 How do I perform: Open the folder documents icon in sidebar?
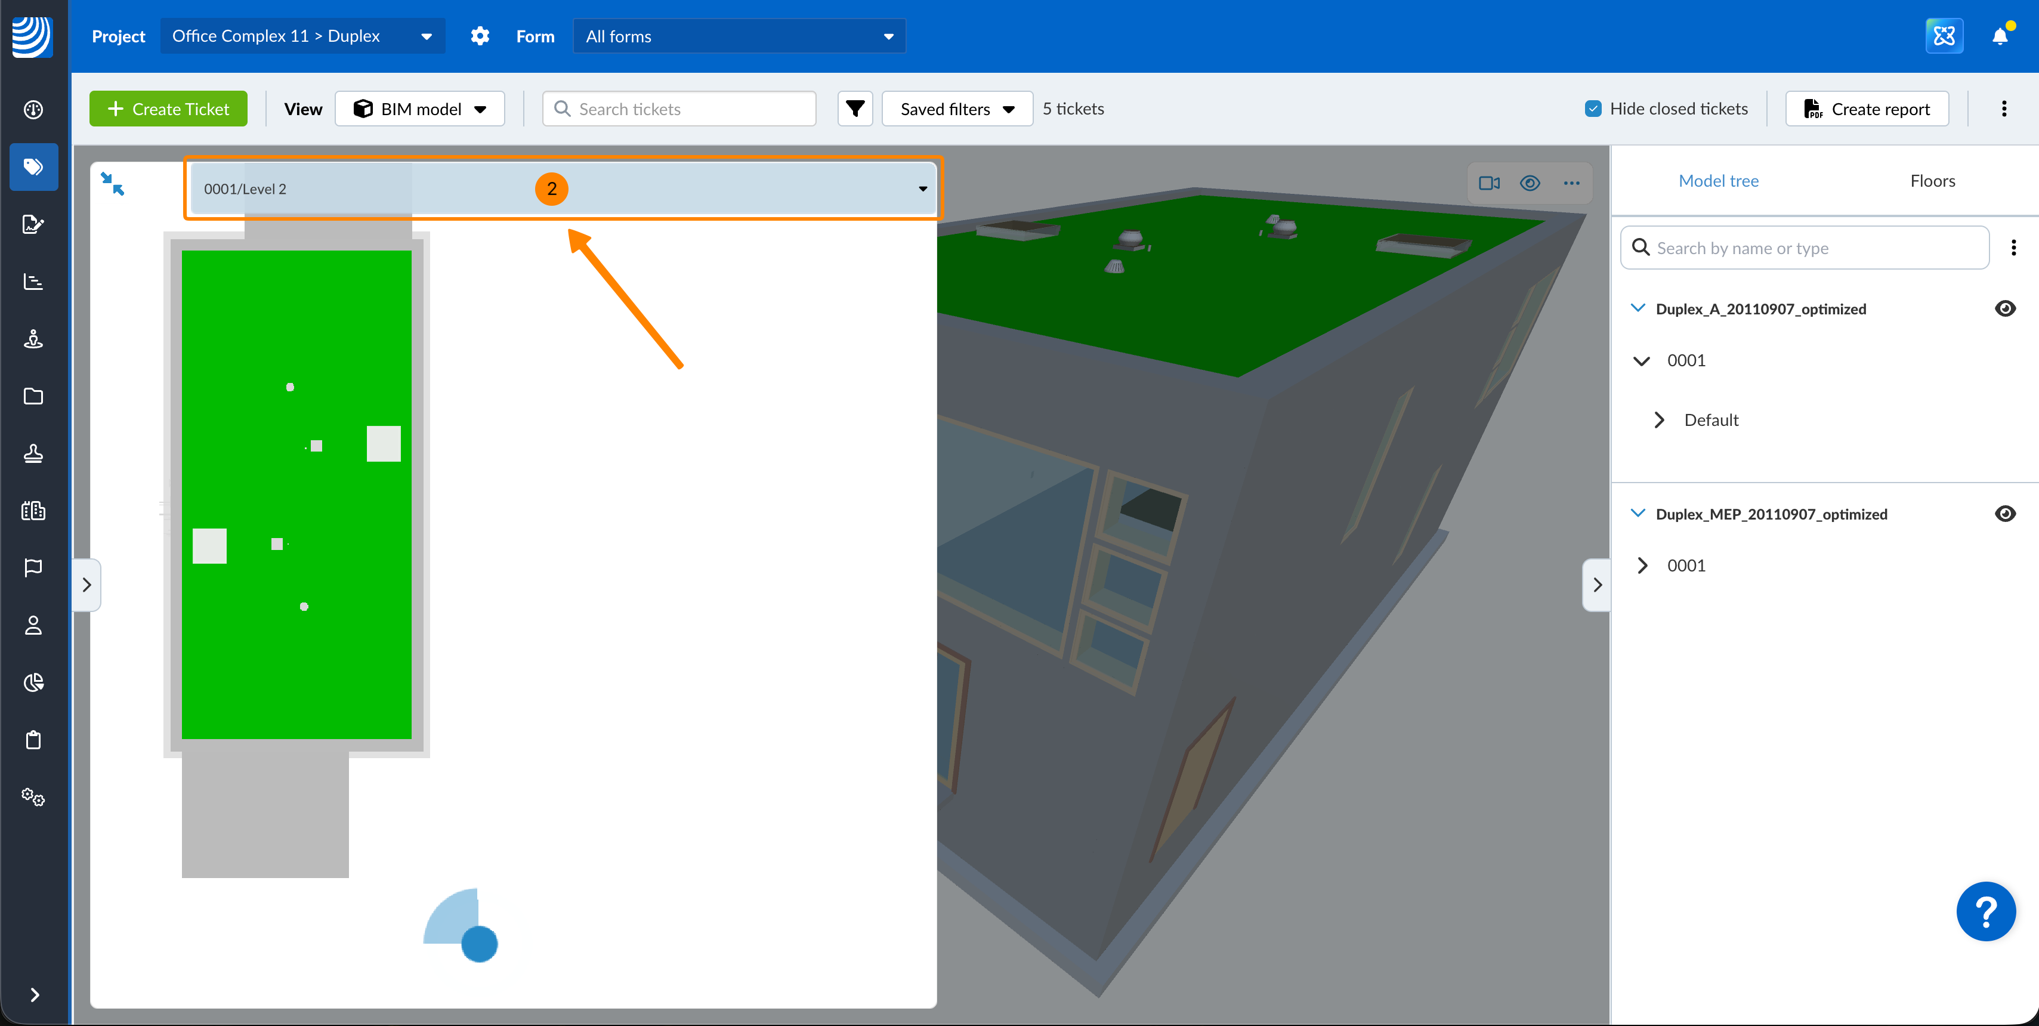point(33,396)
